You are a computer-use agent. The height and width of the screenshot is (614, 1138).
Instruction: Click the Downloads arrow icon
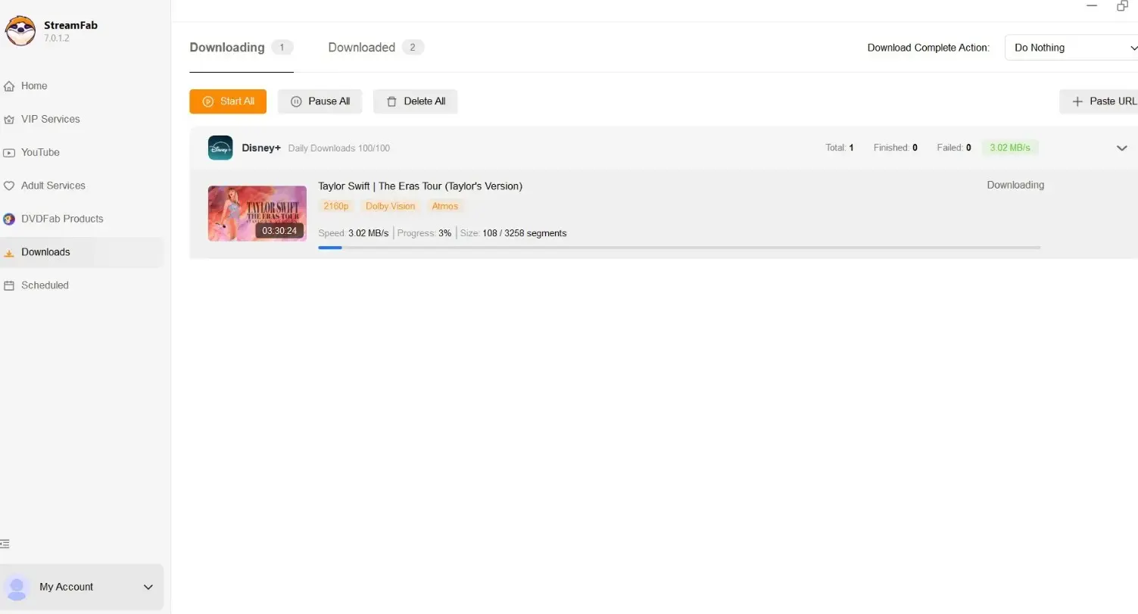tap(9, 253)
